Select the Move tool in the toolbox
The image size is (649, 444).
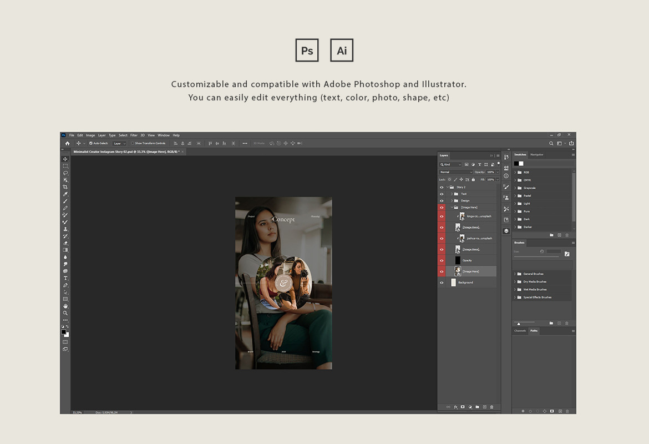(x=65, y=159)
